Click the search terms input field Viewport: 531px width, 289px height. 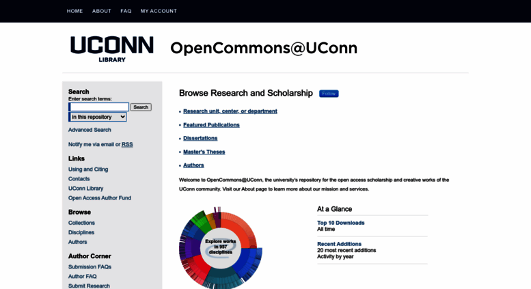click(99, 107)
